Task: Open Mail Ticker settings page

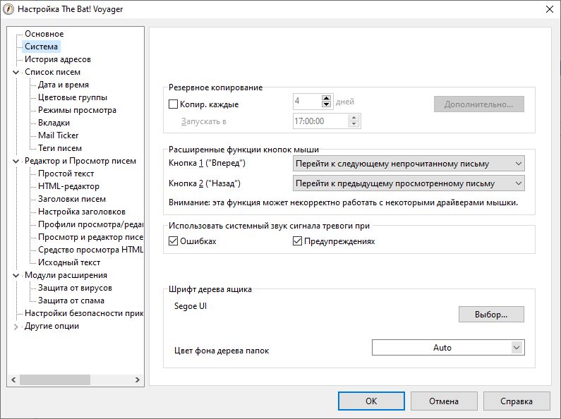Action: 58,135
